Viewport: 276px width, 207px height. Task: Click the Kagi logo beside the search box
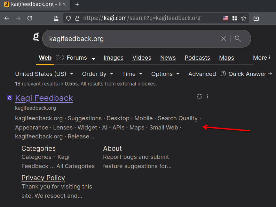click(36, 37)
